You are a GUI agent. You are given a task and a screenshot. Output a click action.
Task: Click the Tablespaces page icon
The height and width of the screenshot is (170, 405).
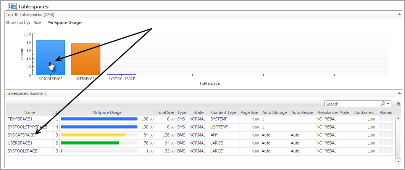(12, 6)
